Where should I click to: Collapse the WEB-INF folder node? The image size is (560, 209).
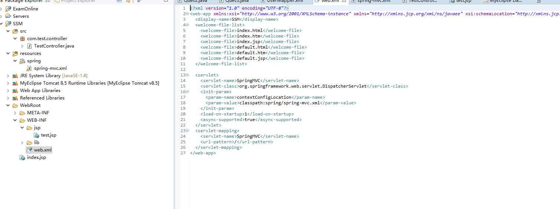15,120
